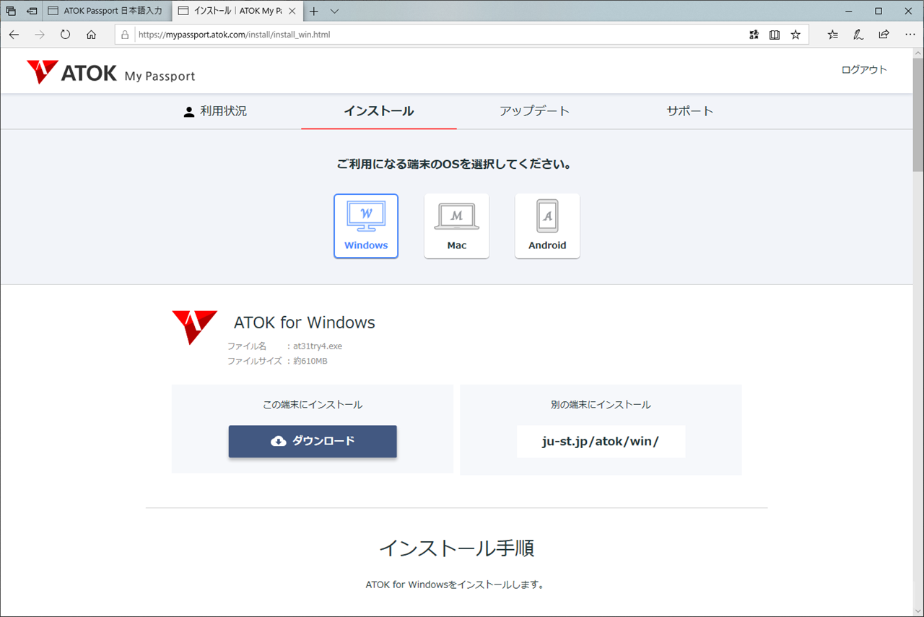Click the ログアウト link
Image resolution: width=924 pixels, height=617 pixels.
(864, 70)
